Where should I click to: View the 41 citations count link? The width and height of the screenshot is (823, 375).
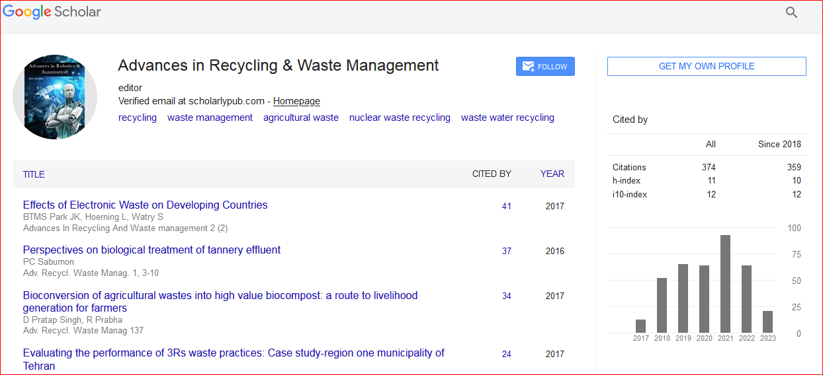pos(507,206)
